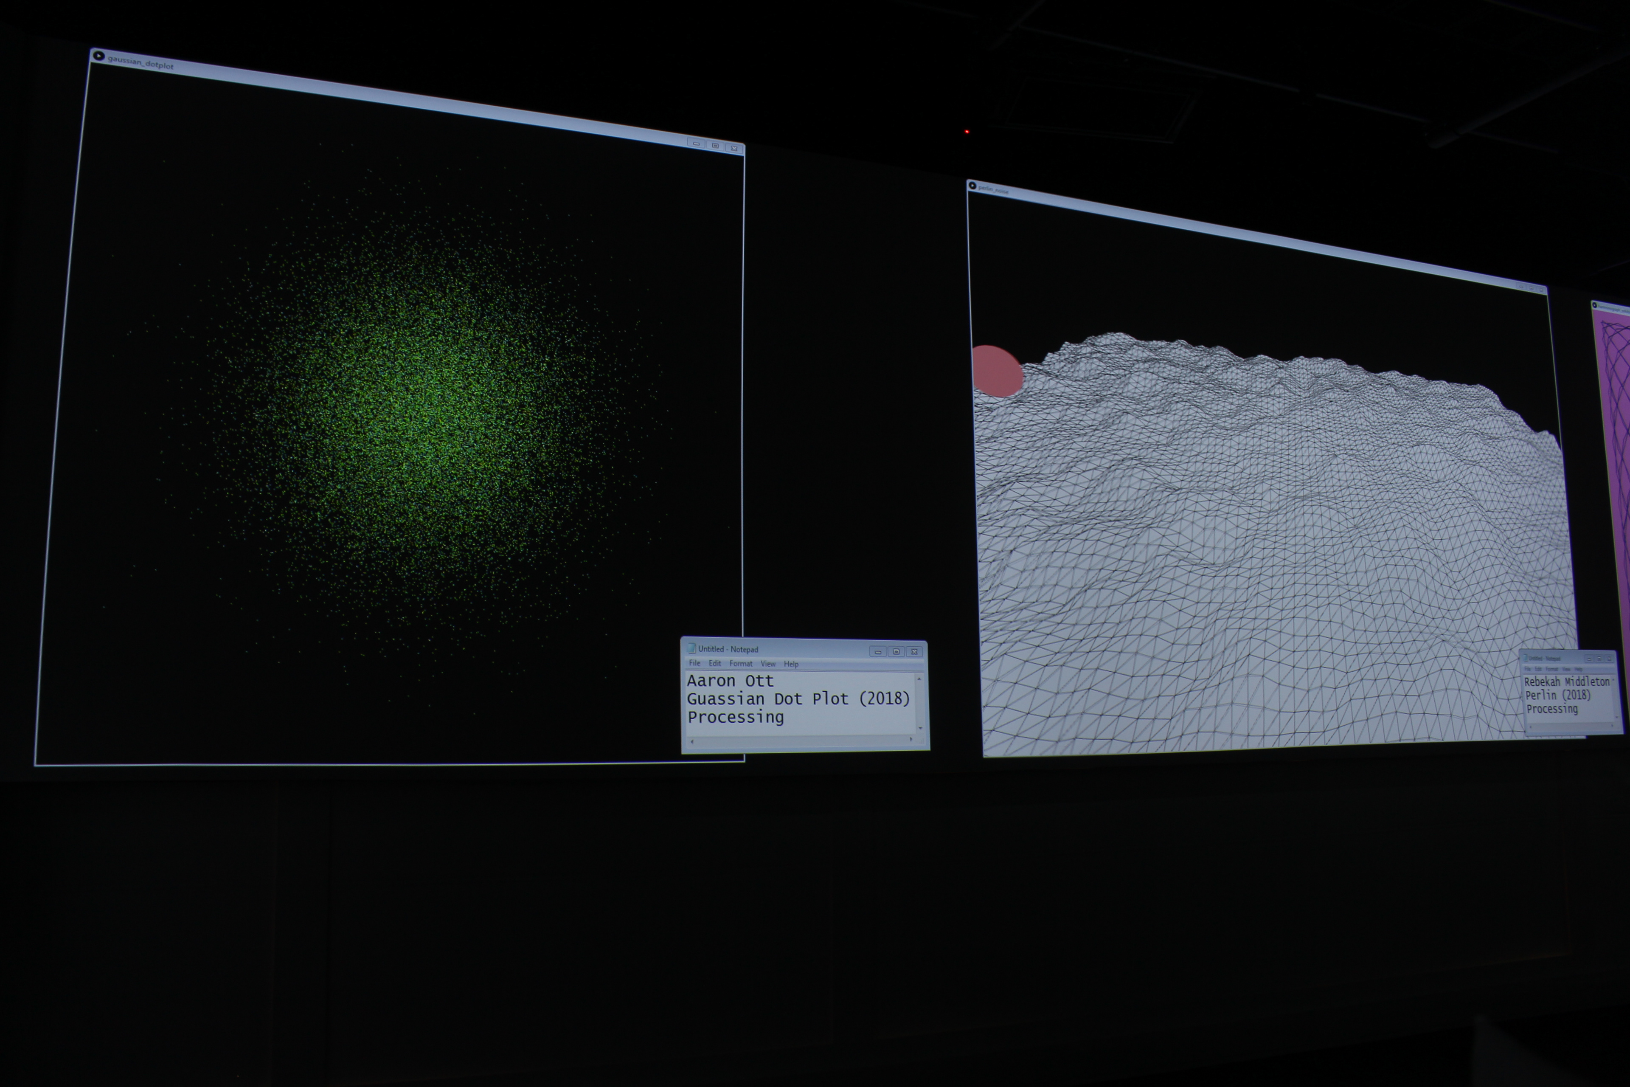Maximize the gaussian_dotplot sketch window
This screenshot has width=1630, height=1087.
pyautogui.click(x=715, y=146)
